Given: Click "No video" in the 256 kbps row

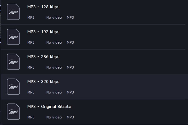Looking at the screenshot, I should point(54,67).
